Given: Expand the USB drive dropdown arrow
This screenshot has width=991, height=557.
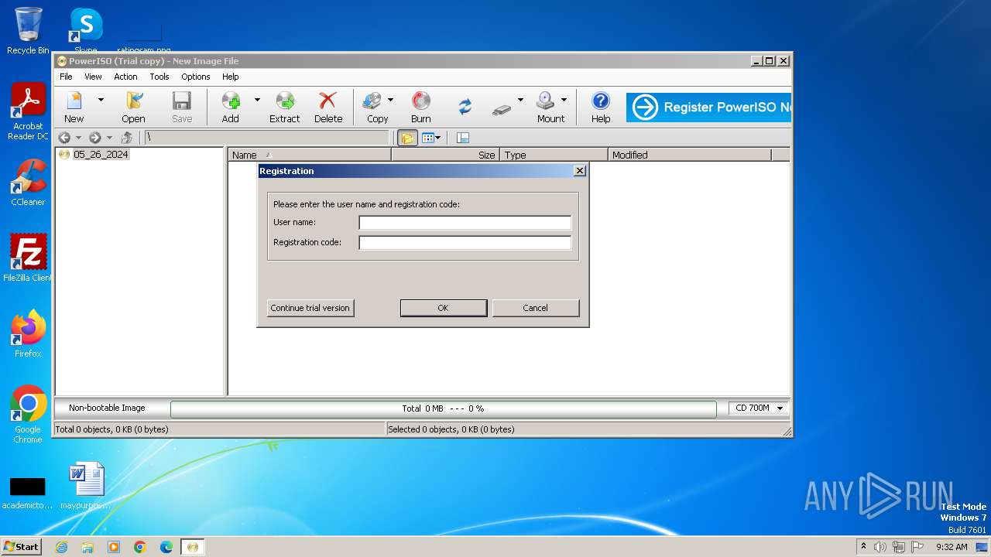Looking at the screenshot, I should [x=520, y=100].
